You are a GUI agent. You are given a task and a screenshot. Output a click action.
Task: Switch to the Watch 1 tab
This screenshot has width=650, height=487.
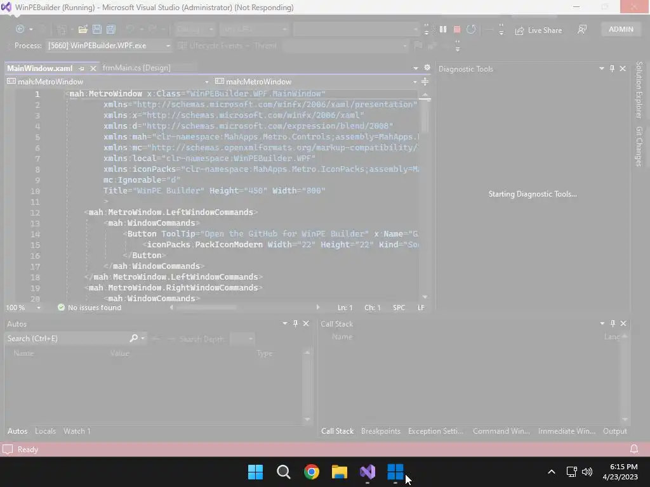click(x=77, y=431)
